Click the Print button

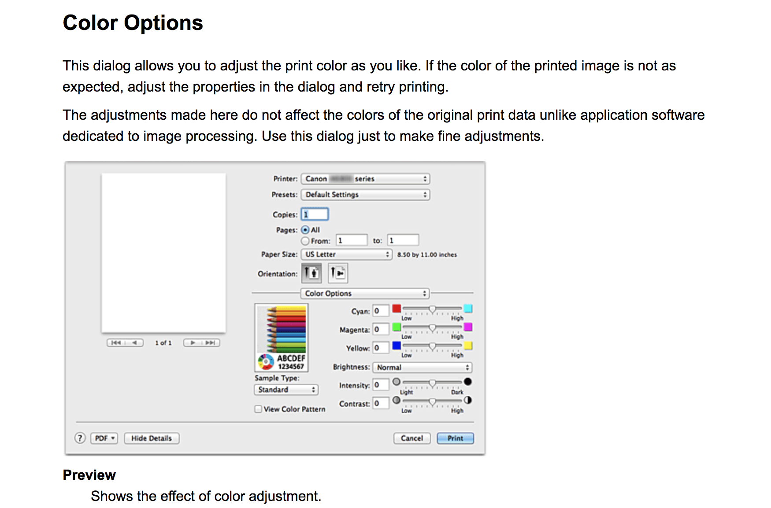[x=455, y=438]
